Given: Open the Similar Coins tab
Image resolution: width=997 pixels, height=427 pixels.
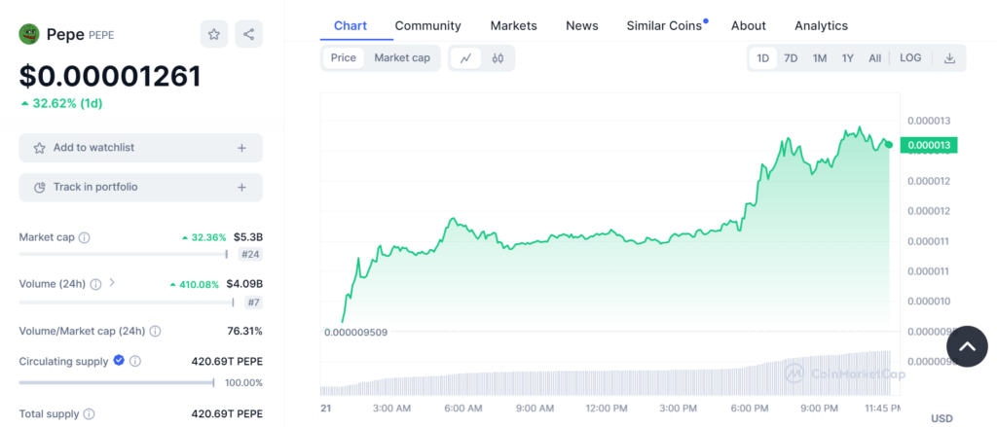Looking at the screenshot, I should pyautogui.click(x=664, y=25).
